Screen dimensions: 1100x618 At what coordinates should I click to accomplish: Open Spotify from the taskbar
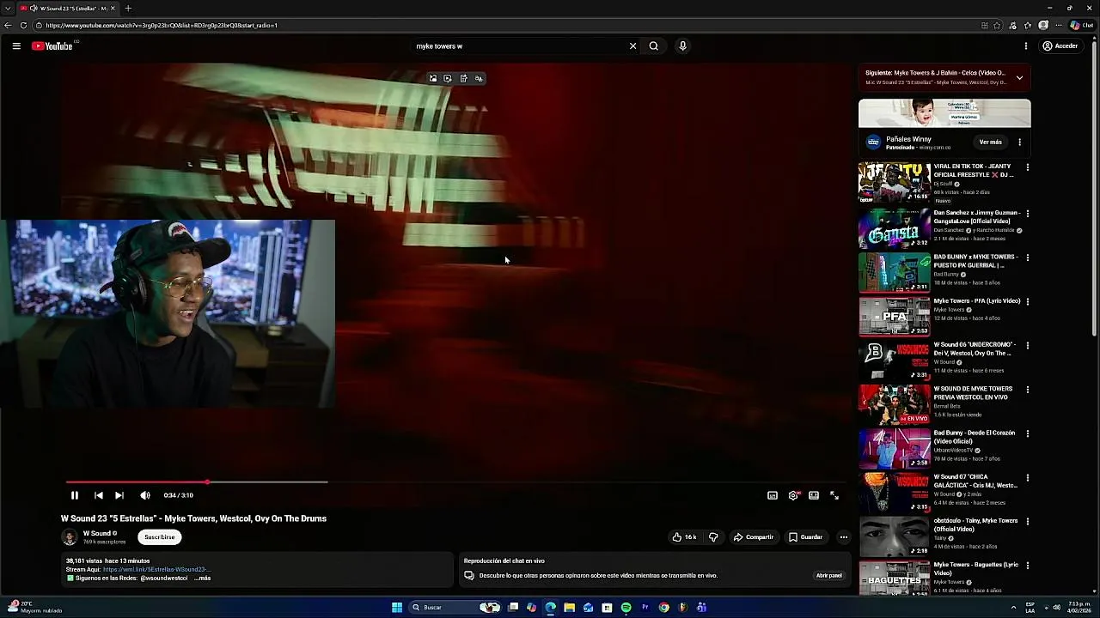pyautogui.click(x=626, y=608)
